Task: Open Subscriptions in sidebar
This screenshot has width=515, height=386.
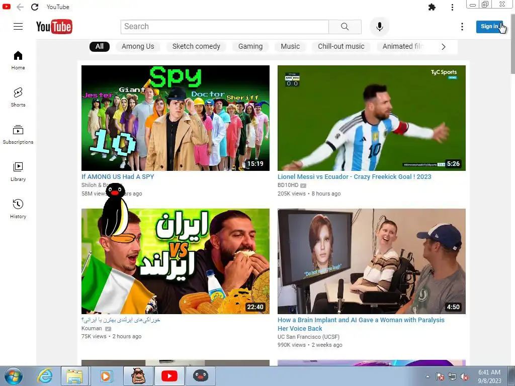Action: coord(18,135)
